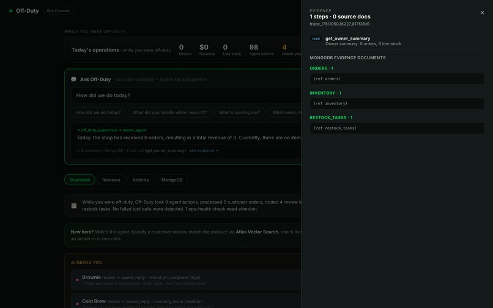493x308 pixels.
Task: Close the Evidence side panel
Action: 482,13
